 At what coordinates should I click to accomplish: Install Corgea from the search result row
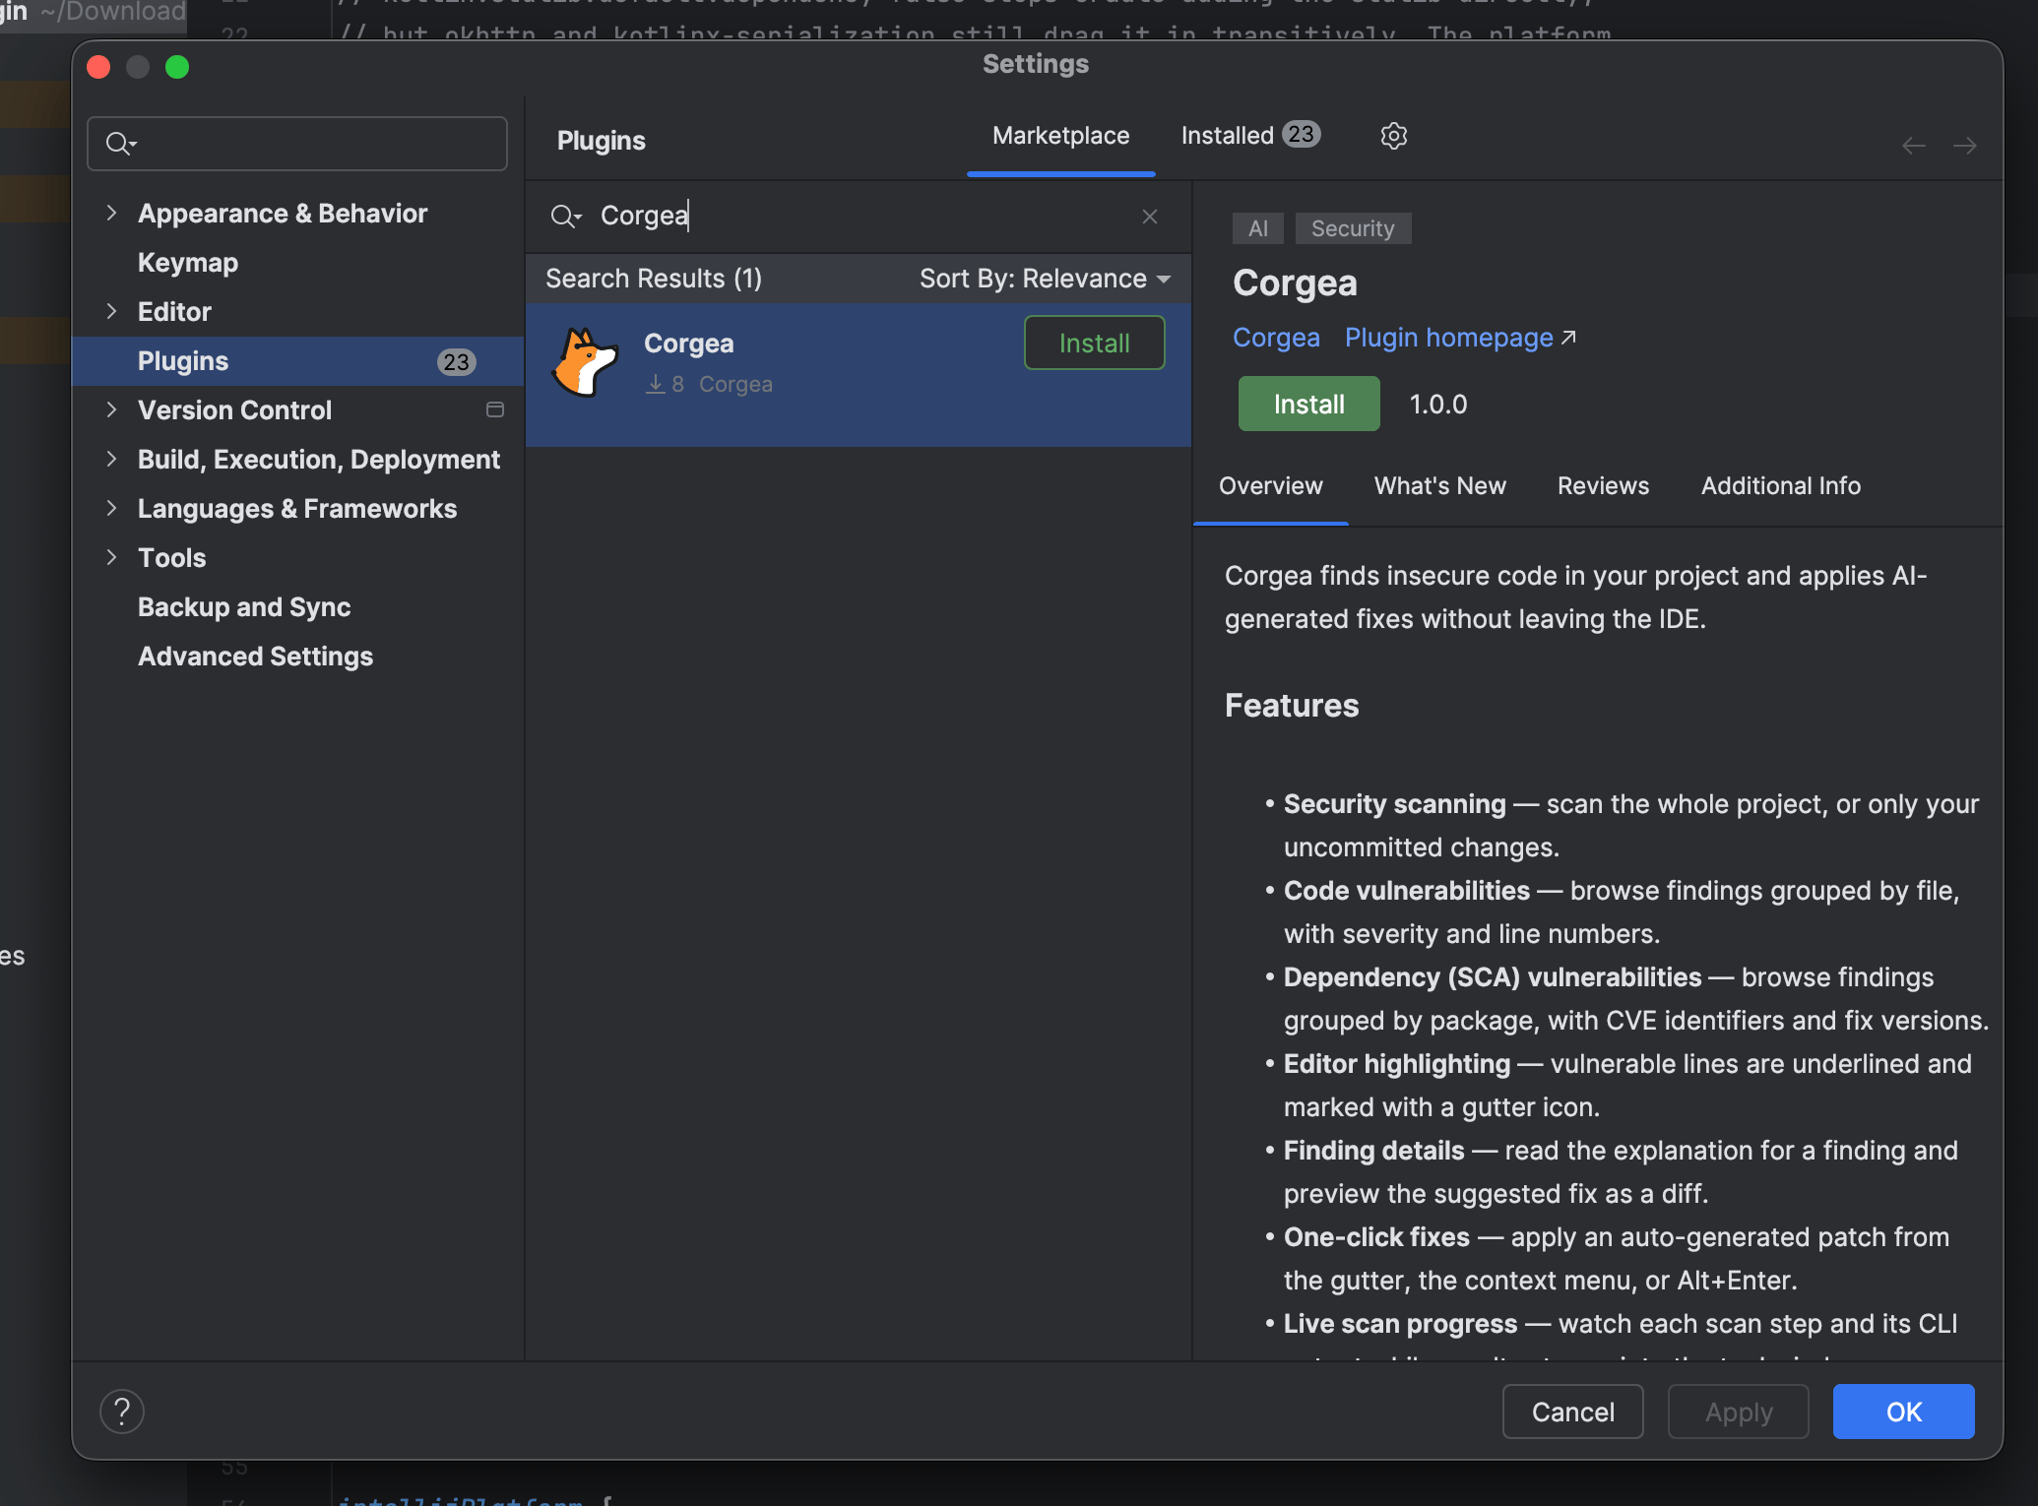(1095, 343)
